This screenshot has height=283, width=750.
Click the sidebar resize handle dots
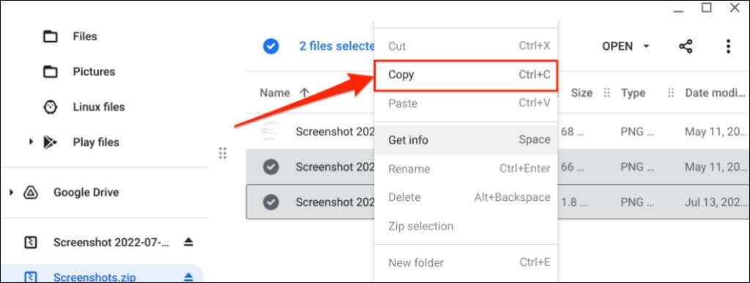click(223, 153)
